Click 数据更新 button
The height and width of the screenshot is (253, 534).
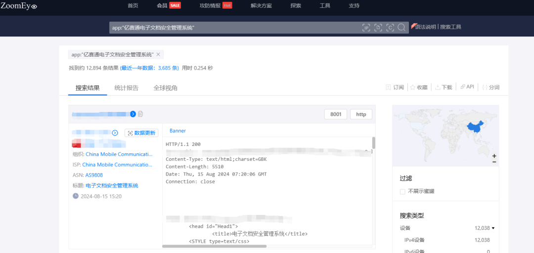pos(141,133)
